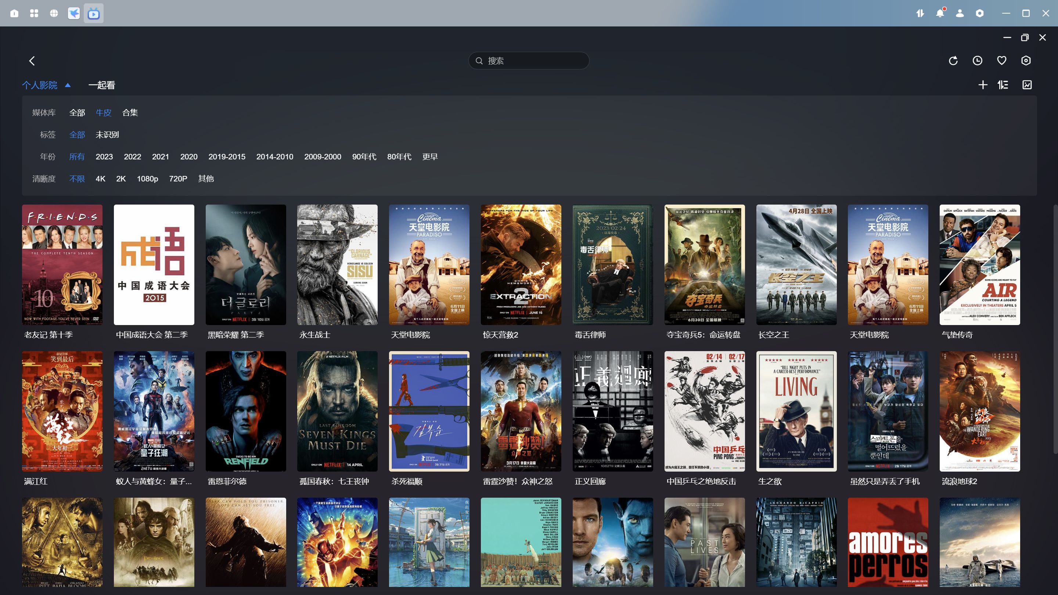Open the 毒舌律师 poster

613,265
